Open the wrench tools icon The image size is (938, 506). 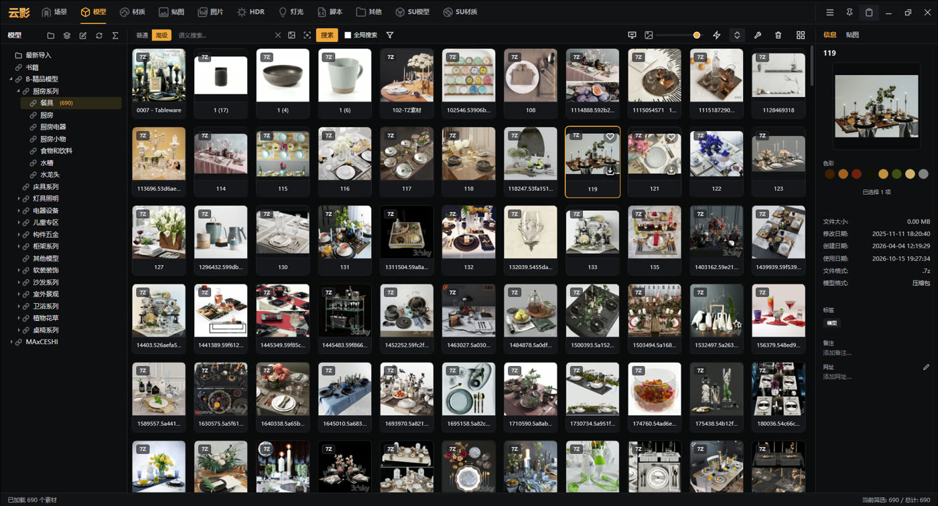click(758, 35)
